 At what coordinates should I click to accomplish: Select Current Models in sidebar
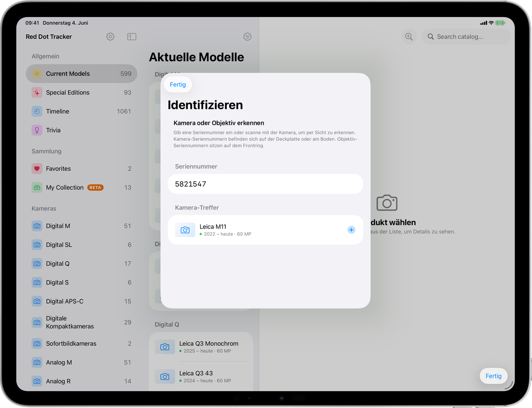[x=81, y=74]
